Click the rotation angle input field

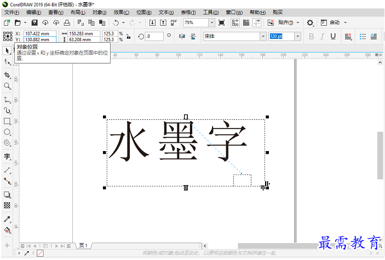point(154,36)
